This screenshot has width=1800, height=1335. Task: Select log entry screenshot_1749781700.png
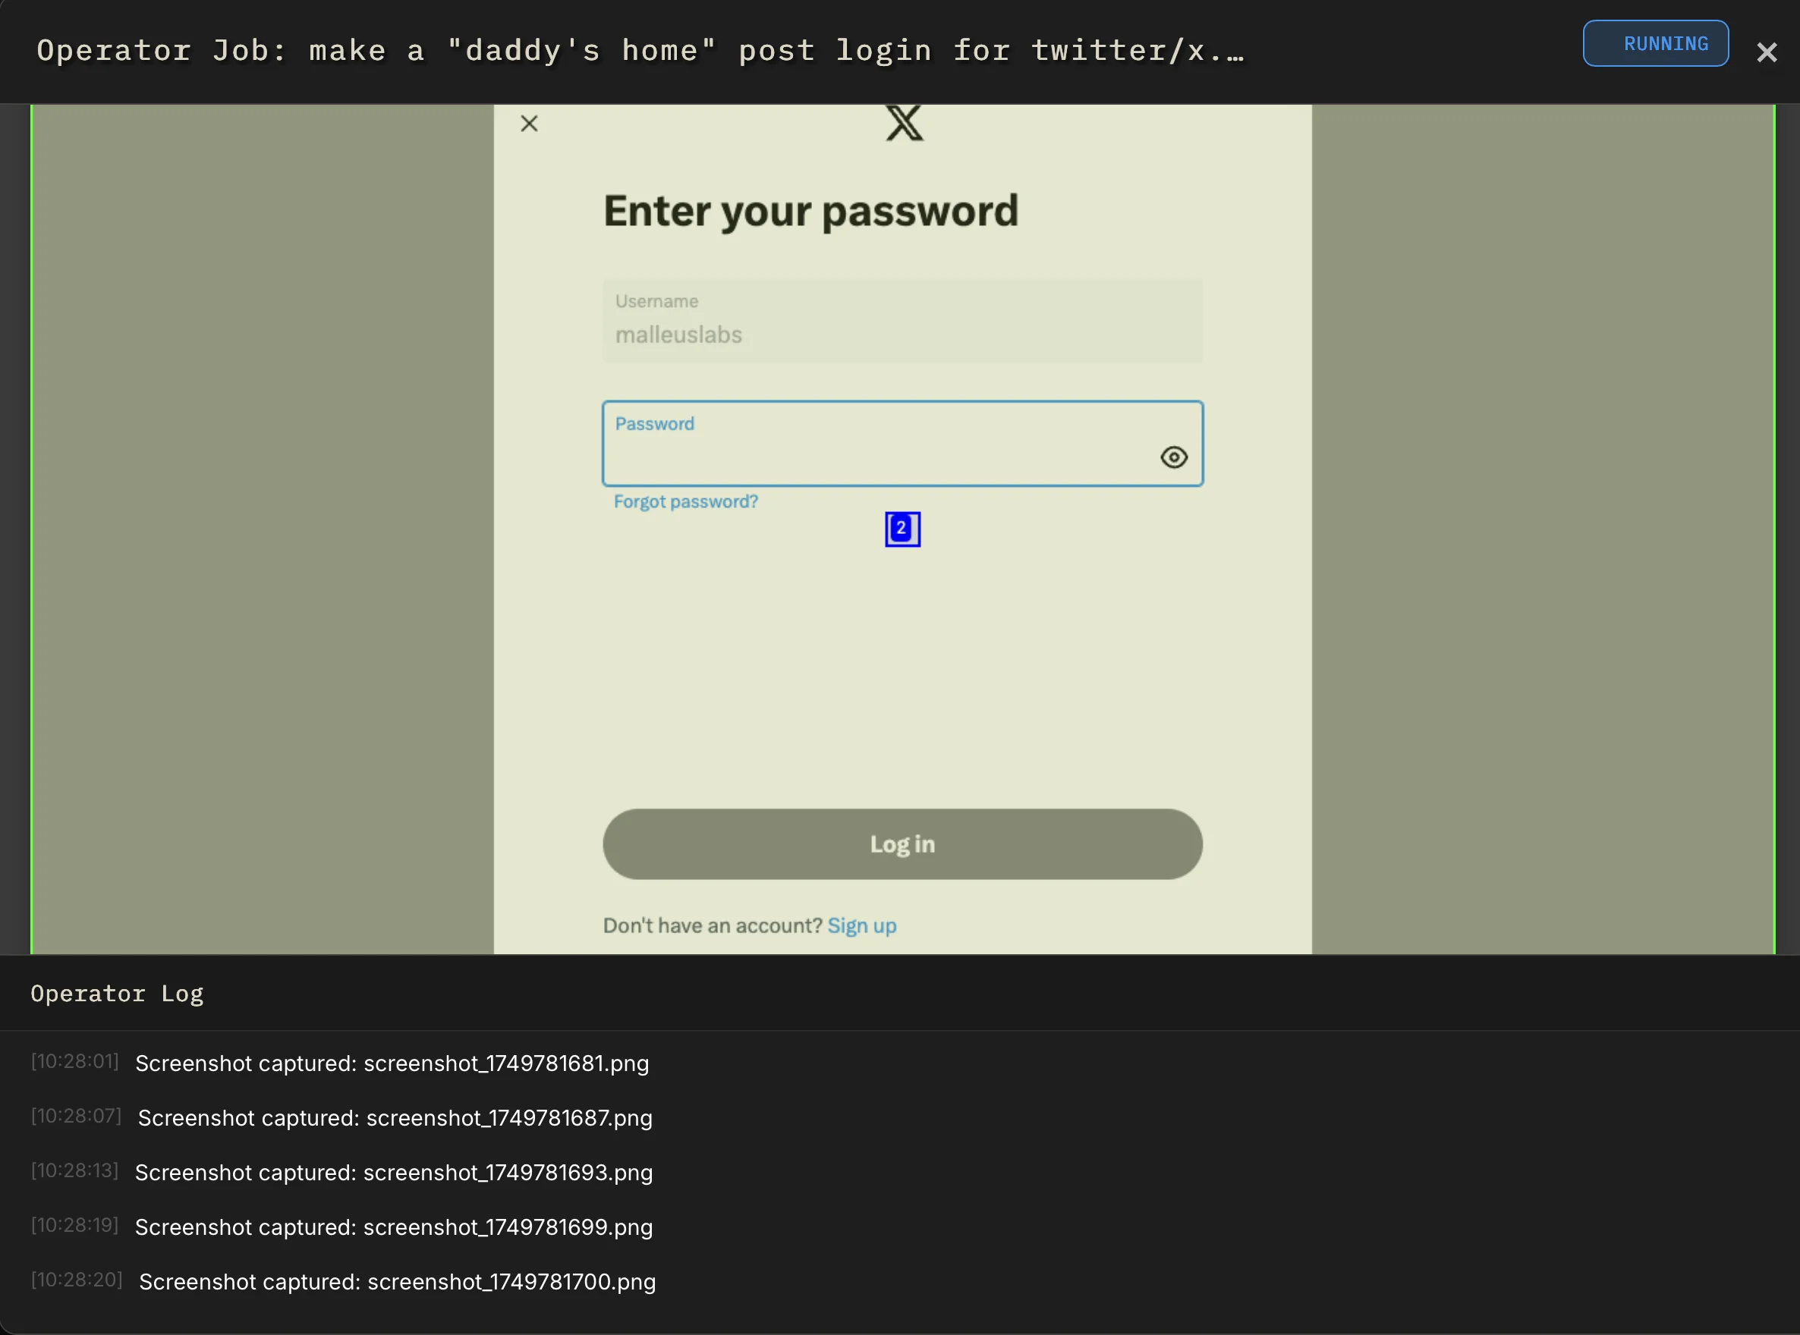[397, 1283]
